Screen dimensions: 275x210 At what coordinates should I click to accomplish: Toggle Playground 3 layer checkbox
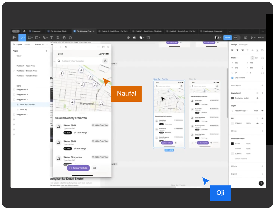click(14, 94)
